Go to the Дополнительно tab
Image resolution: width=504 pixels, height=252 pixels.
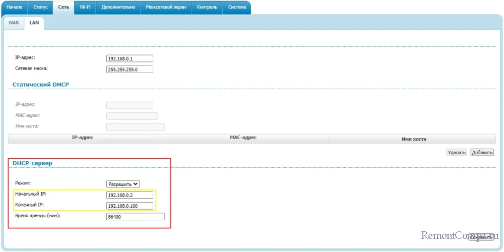[x=118, y=8]
